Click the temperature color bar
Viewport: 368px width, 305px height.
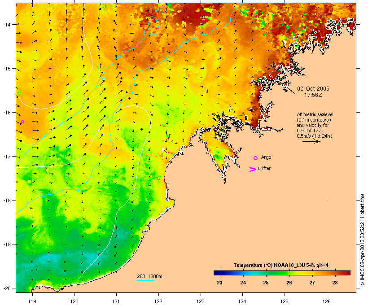(x=282, y=273)
